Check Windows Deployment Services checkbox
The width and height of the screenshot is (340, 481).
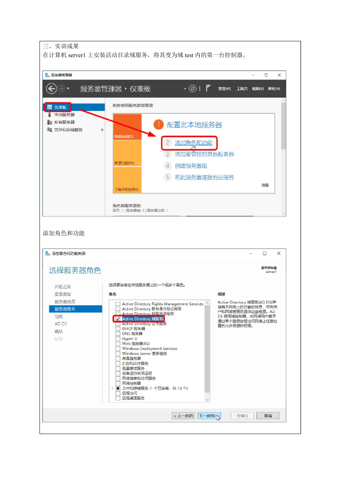pos(118,349)
